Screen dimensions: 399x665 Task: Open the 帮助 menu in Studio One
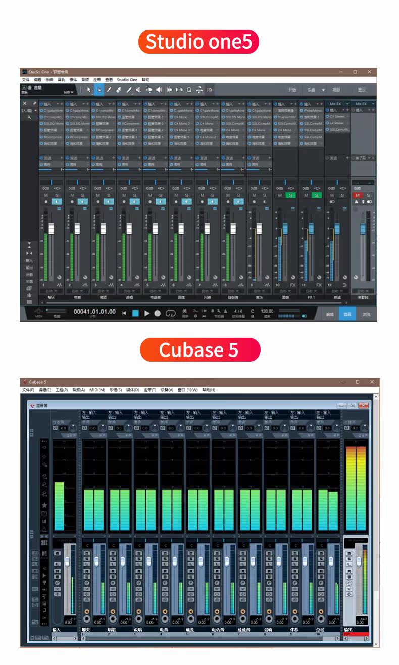click(145, 80)
